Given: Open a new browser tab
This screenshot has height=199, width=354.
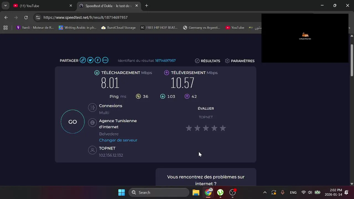Looking at the screenshot, I should [147, 6].
